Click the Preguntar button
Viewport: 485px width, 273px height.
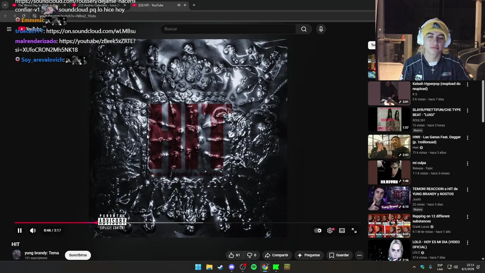(x=309, y=255)
